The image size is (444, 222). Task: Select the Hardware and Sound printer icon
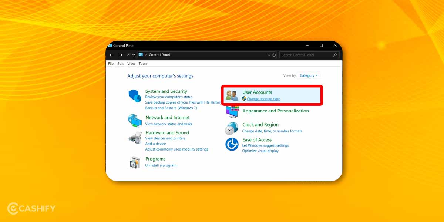[135, 137]
